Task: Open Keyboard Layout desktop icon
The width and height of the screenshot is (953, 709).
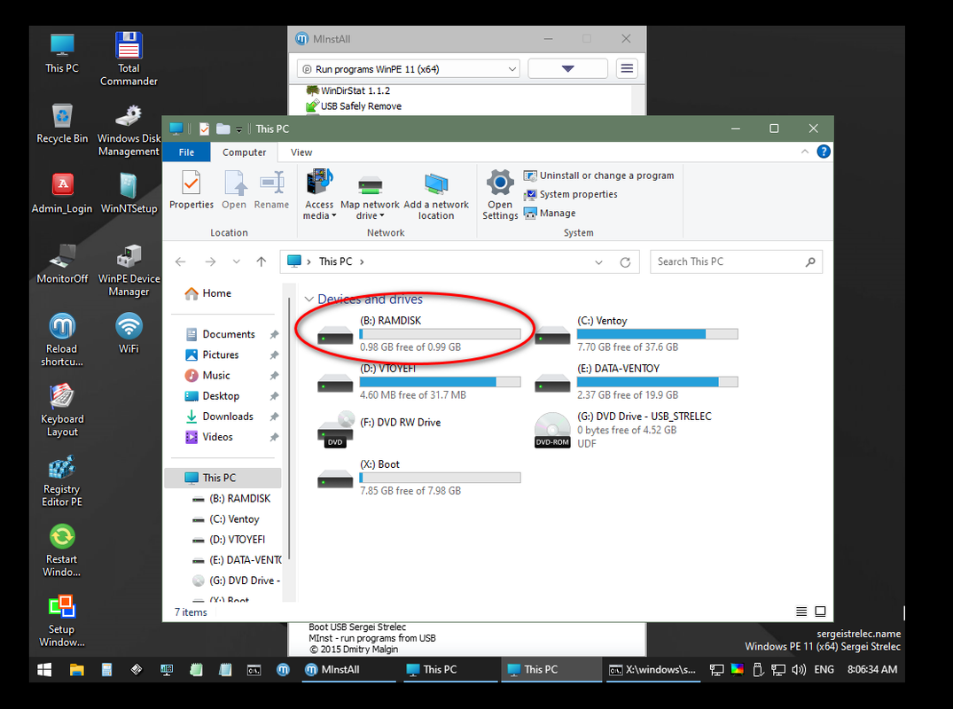Action: click(x=62, y=410)
